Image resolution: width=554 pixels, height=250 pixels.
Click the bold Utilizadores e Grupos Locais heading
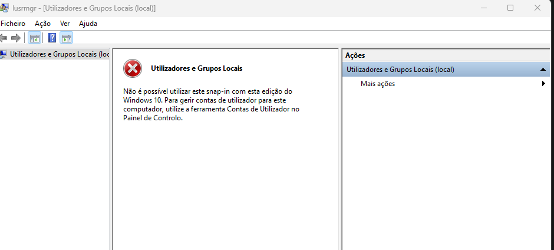click(x=196, y=68)
